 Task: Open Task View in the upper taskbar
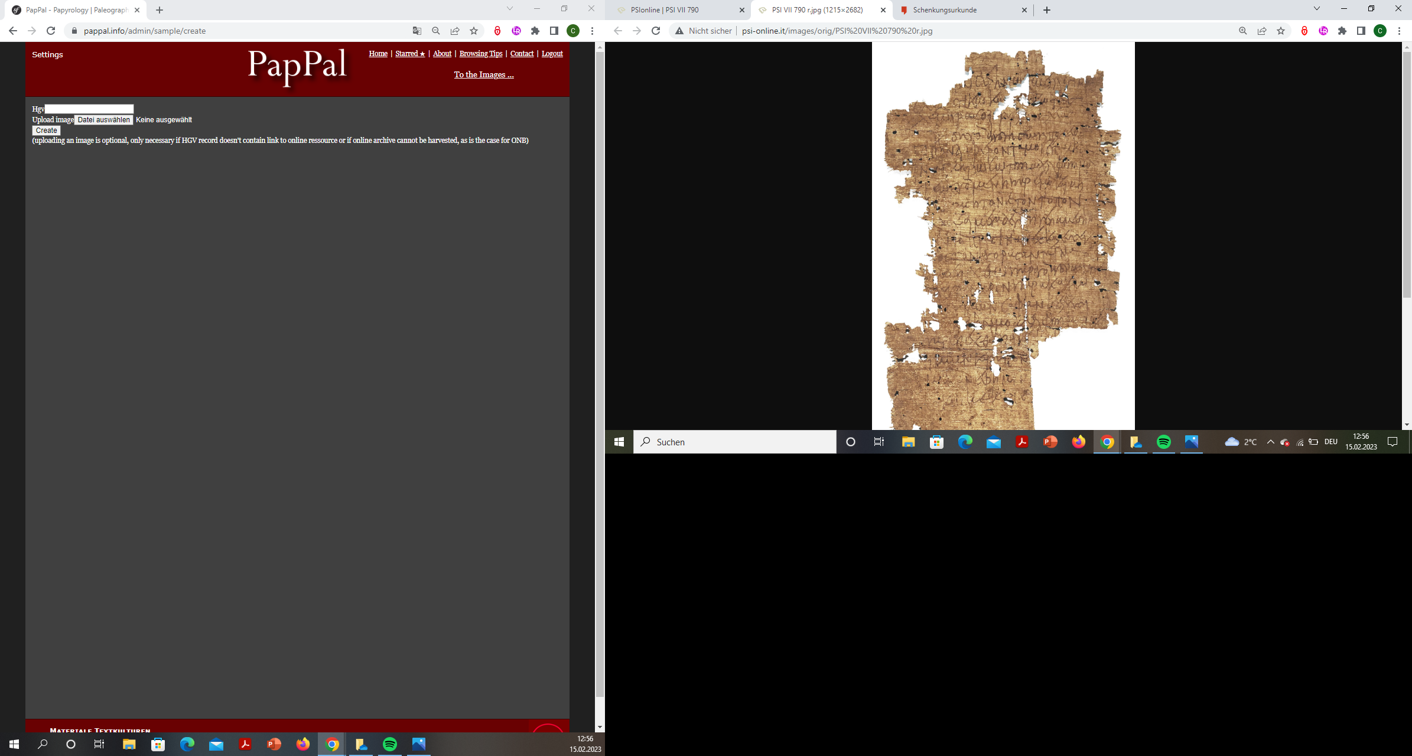tap(879, 442)
